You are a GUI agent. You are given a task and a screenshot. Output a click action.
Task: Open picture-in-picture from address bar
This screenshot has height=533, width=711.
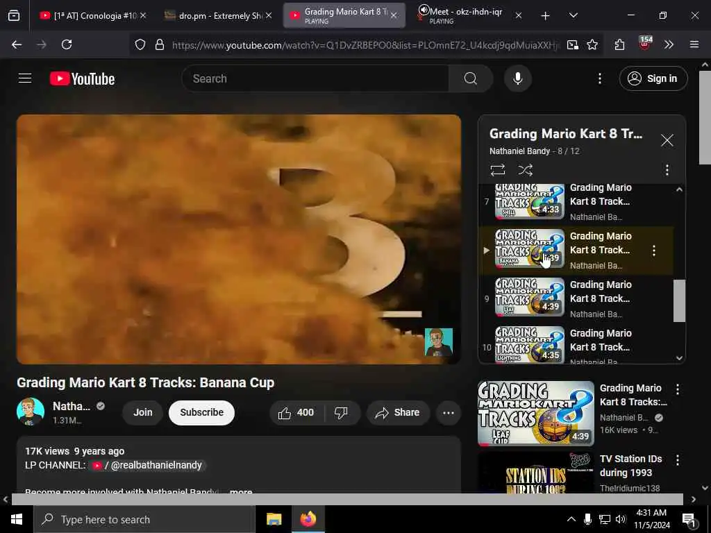click(x=572, y=44)
